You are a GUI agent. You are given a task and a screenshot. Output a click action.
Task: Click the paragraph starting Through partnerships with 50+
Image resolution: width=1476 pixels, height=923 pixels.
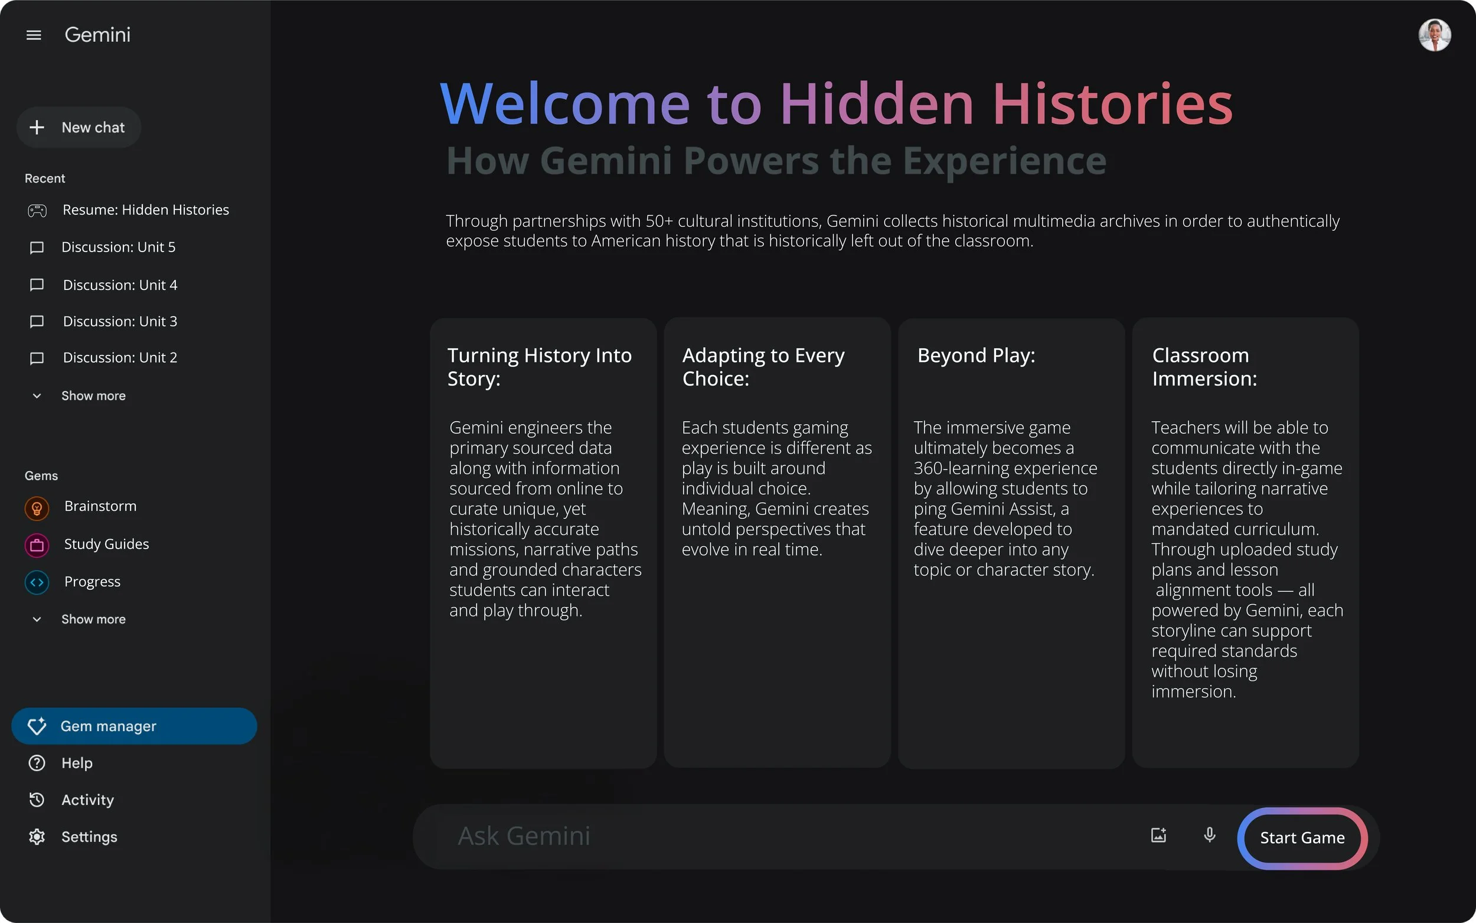pos(893,231)
